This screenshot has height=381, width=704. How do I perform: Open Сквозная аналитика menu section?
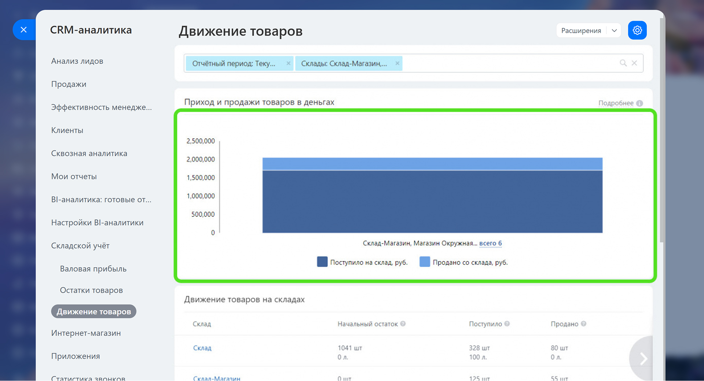(x=89, y=153)
